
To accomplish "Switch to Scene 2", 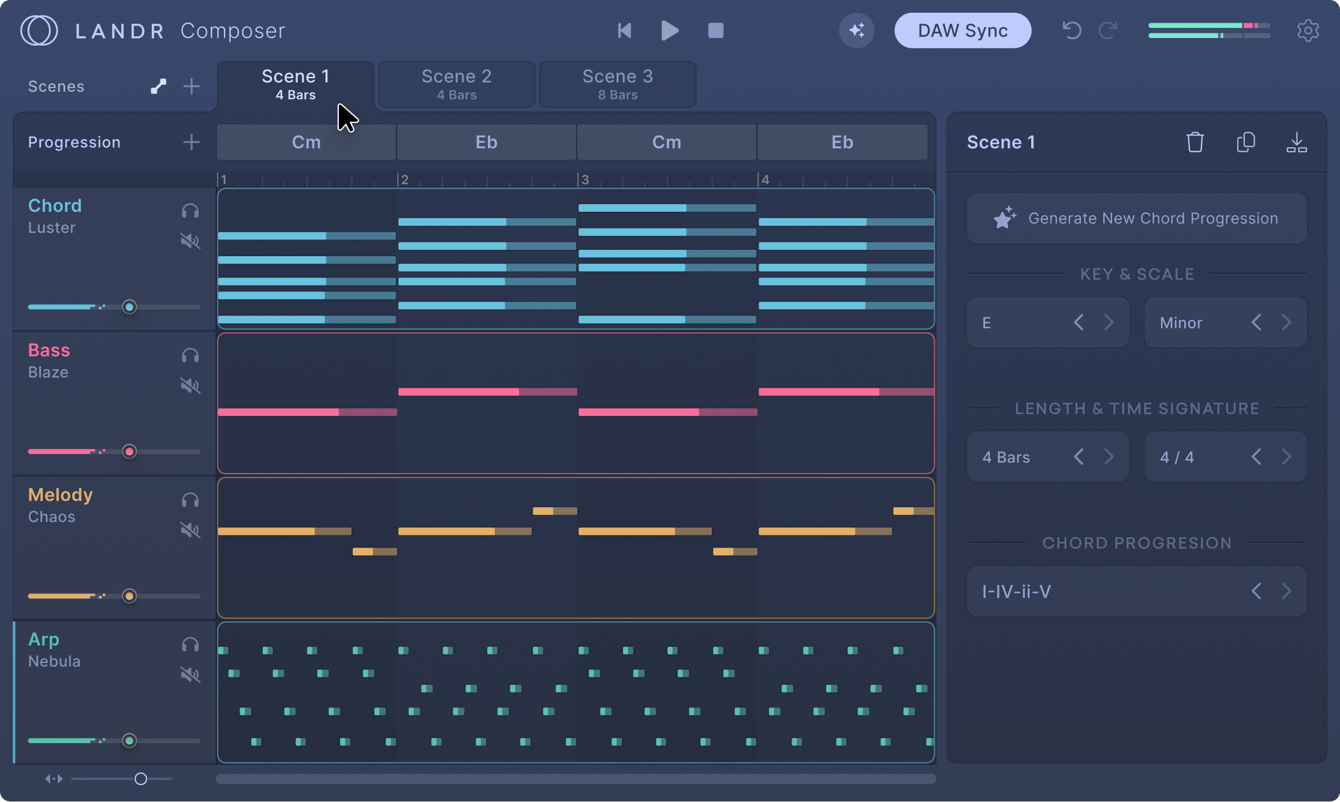I will tap(456, 84).
